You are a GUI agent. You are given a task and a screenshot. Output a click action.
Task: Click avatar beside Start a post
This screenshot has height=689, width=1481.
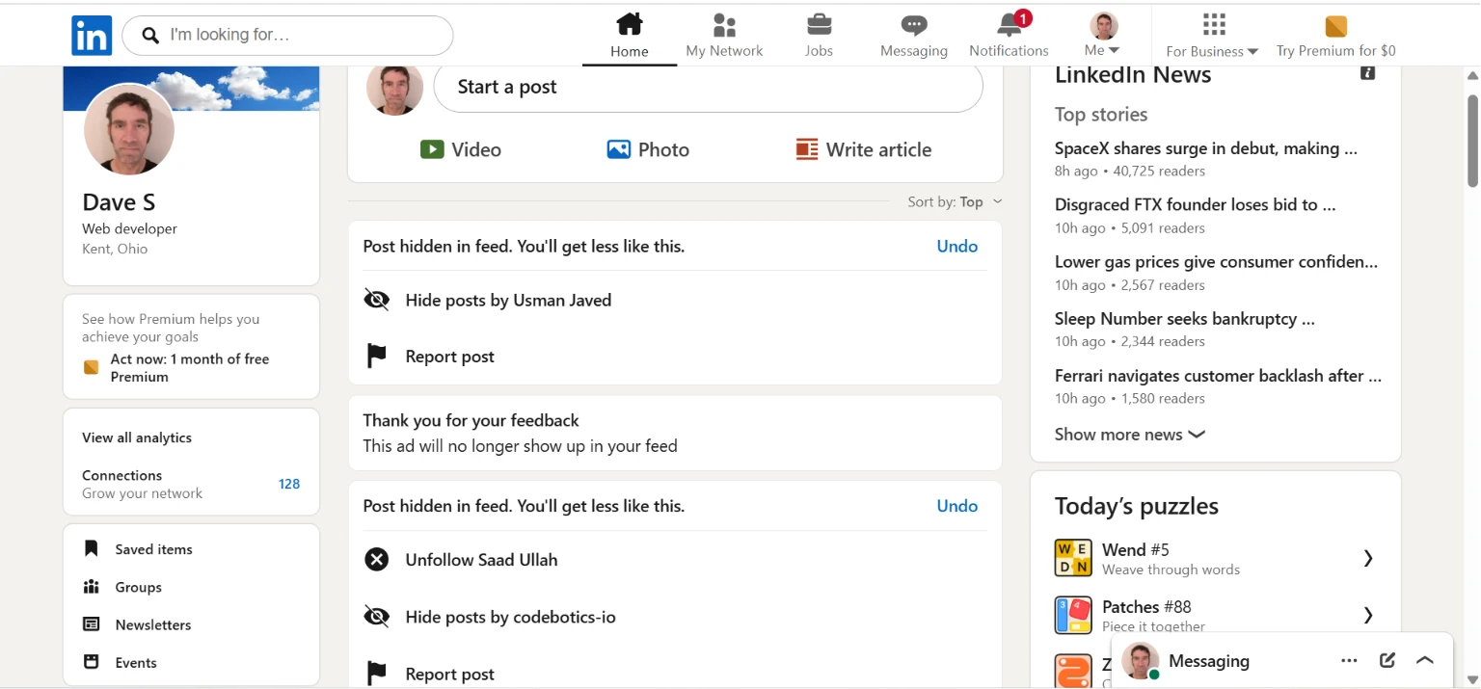394,88
